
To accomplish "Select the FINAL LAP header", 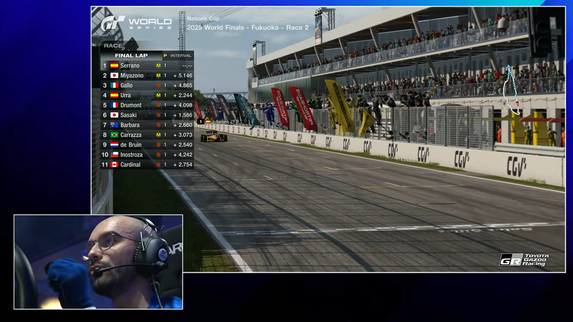I will point(131,55).
